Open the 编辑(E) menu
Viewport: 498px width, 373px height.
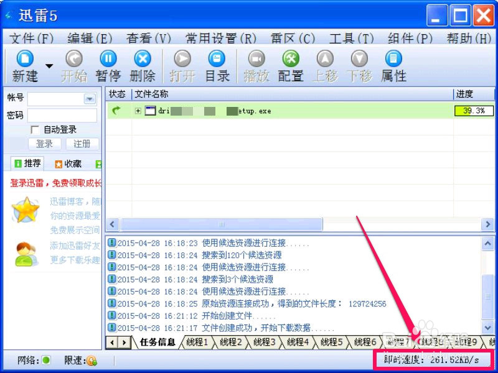pyautogui.click(x=90, y=39)
